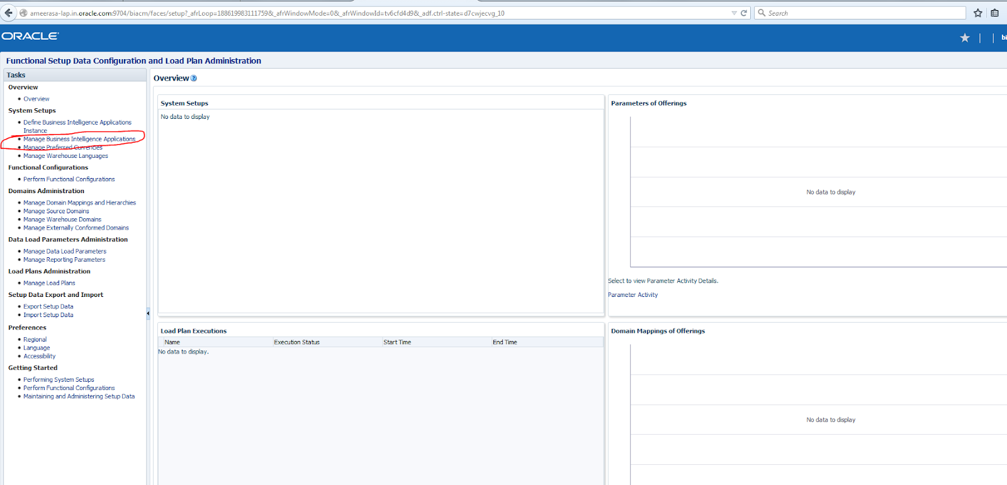Click the Functional Setup Data Configuration page title

coord(133,61)
